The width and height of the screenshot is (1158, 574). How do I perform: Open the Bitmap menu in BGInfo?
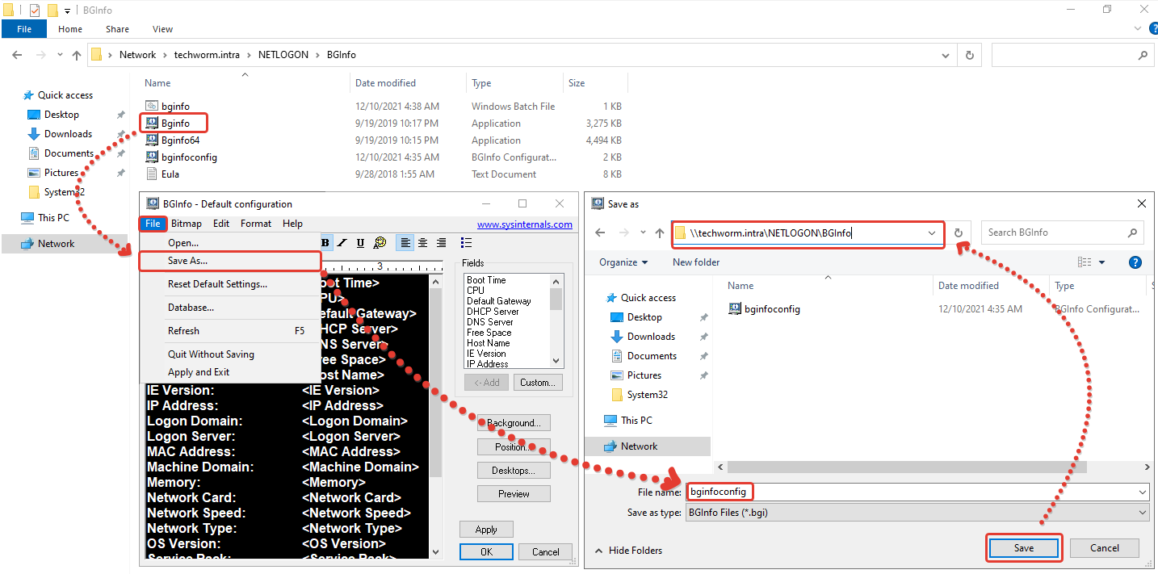pos(187,224)
